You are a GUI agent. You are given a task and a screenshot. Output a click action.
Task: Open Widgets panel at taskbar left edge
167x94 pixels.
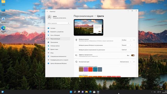3,92
